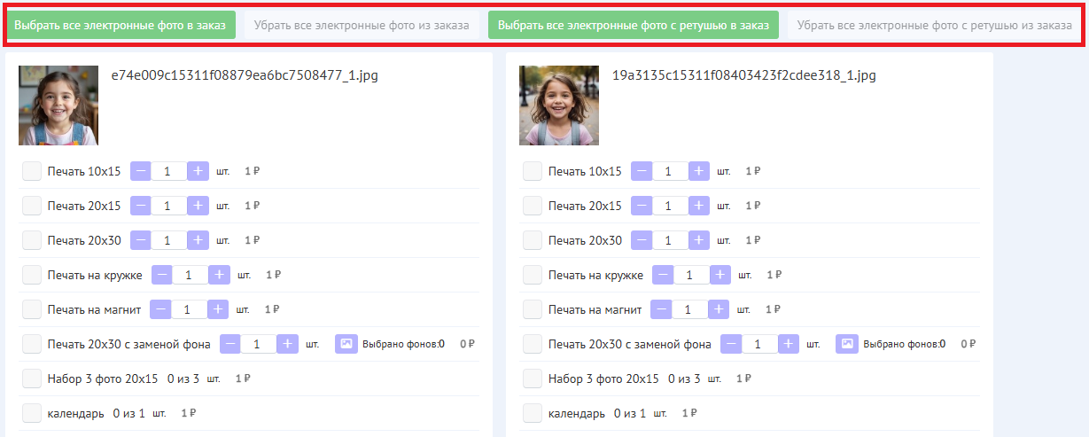The image size is (1089, 437).
Task: Tick the календарь checkbox for second photo
Action: (533, 413)
